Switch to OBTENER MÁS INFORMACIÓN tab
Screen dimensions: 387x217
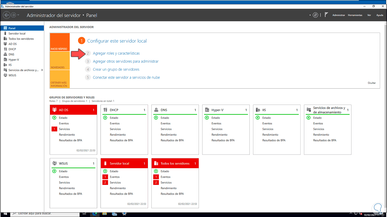60,79
